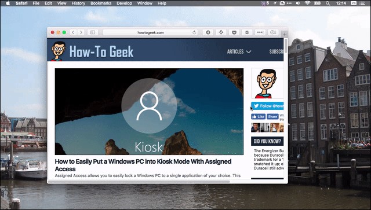This screenshot has width=371, height=210.
Task: Go back with Safari's back arrow
Action: [x=73, y=32]
